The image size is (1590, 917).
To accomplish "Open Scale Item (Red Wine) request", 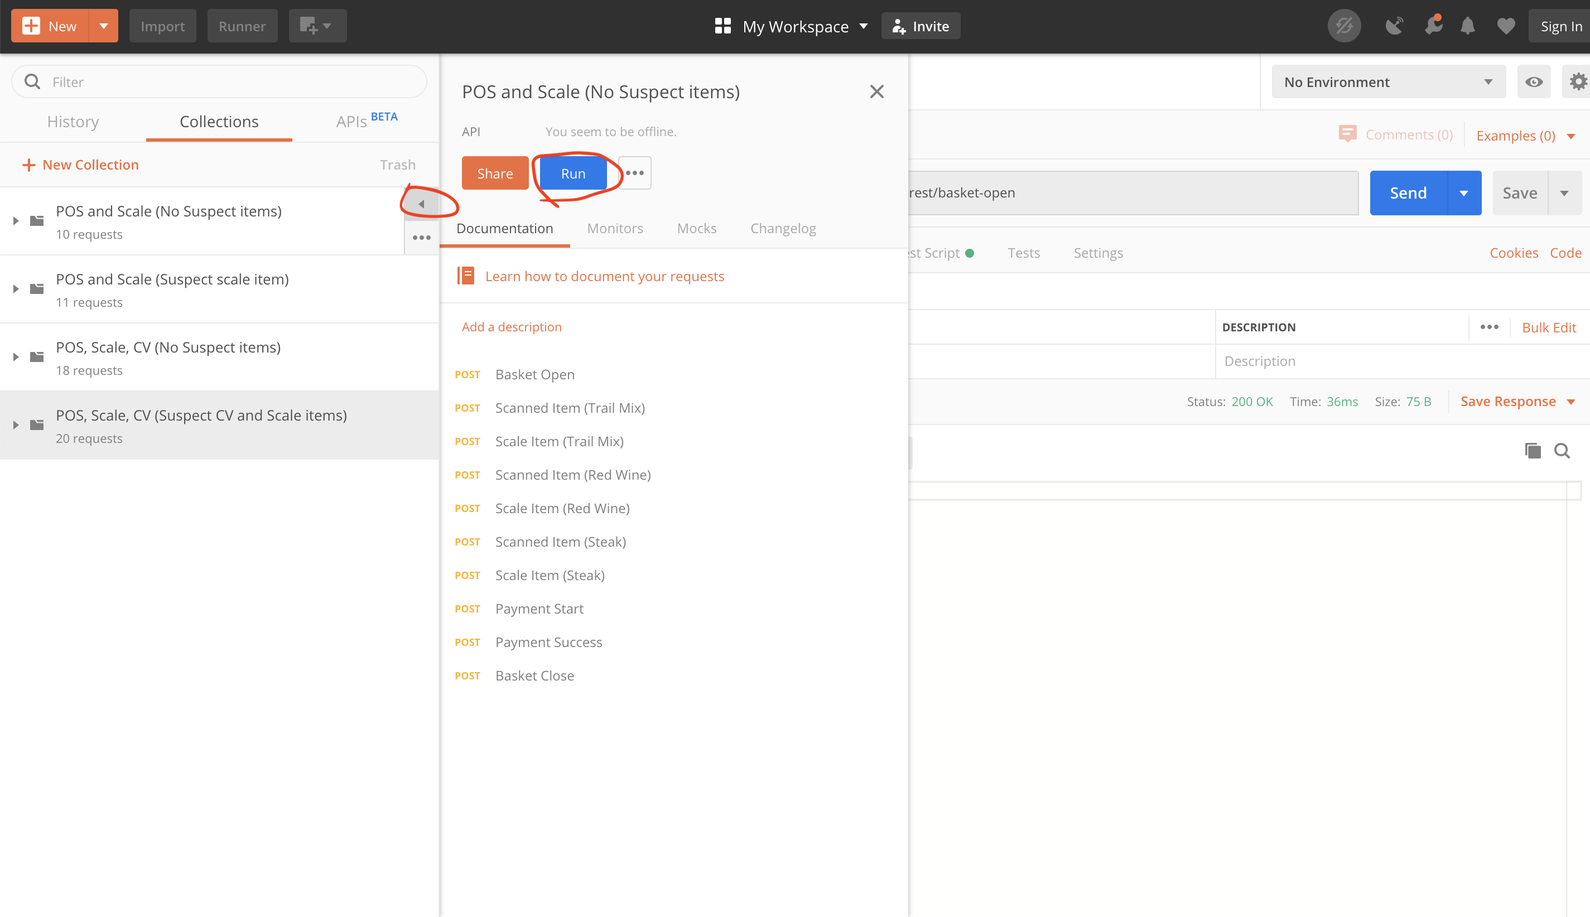I will (x=562, y=508).
